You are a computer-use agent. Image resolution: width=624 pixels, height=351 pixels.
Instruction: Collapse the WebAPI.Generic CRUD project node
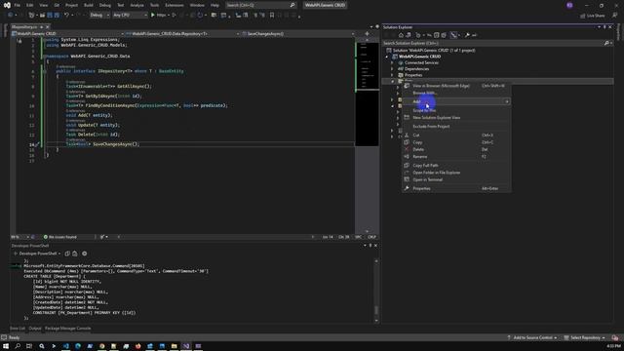coord(387,57)
